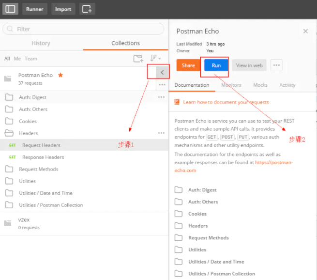Toggle the sidebar layout icon
The height and width of the screenshot is (280, 317).
tap(11, 9)
